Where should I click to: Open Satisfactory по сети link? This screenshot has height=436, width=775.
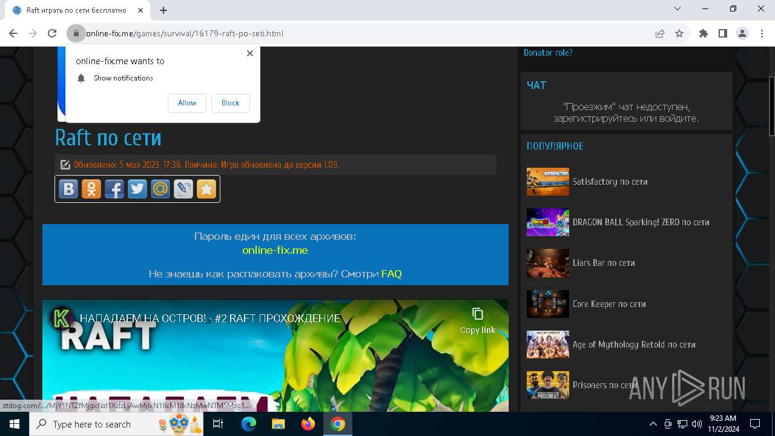[610, 182]
